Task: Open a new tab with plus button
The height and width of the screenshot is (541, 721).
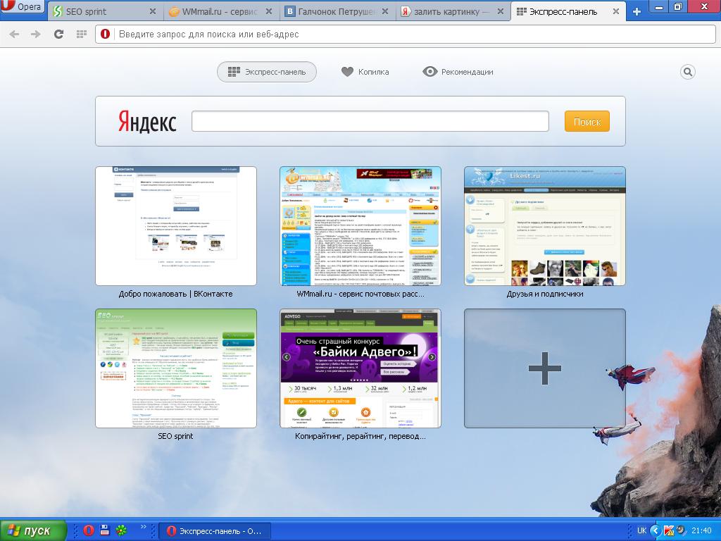Action: (637, 12)
